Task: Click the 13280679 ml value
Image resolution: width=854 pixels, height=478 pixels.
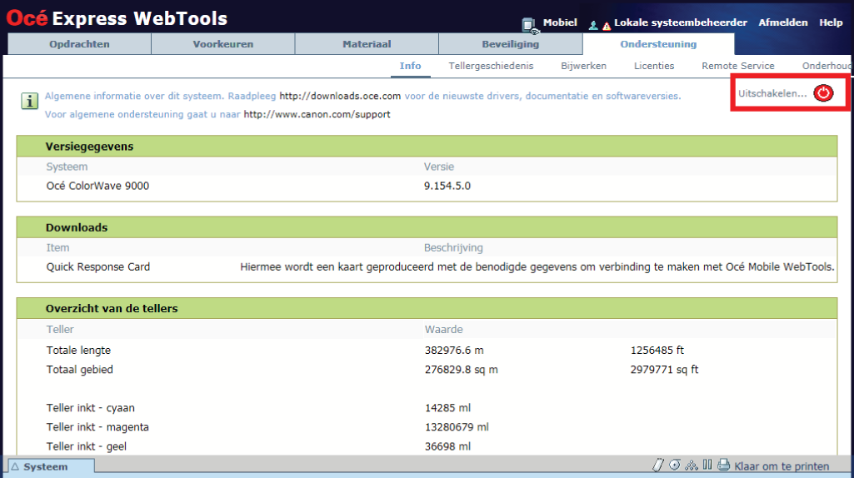Action: [457, 427]
